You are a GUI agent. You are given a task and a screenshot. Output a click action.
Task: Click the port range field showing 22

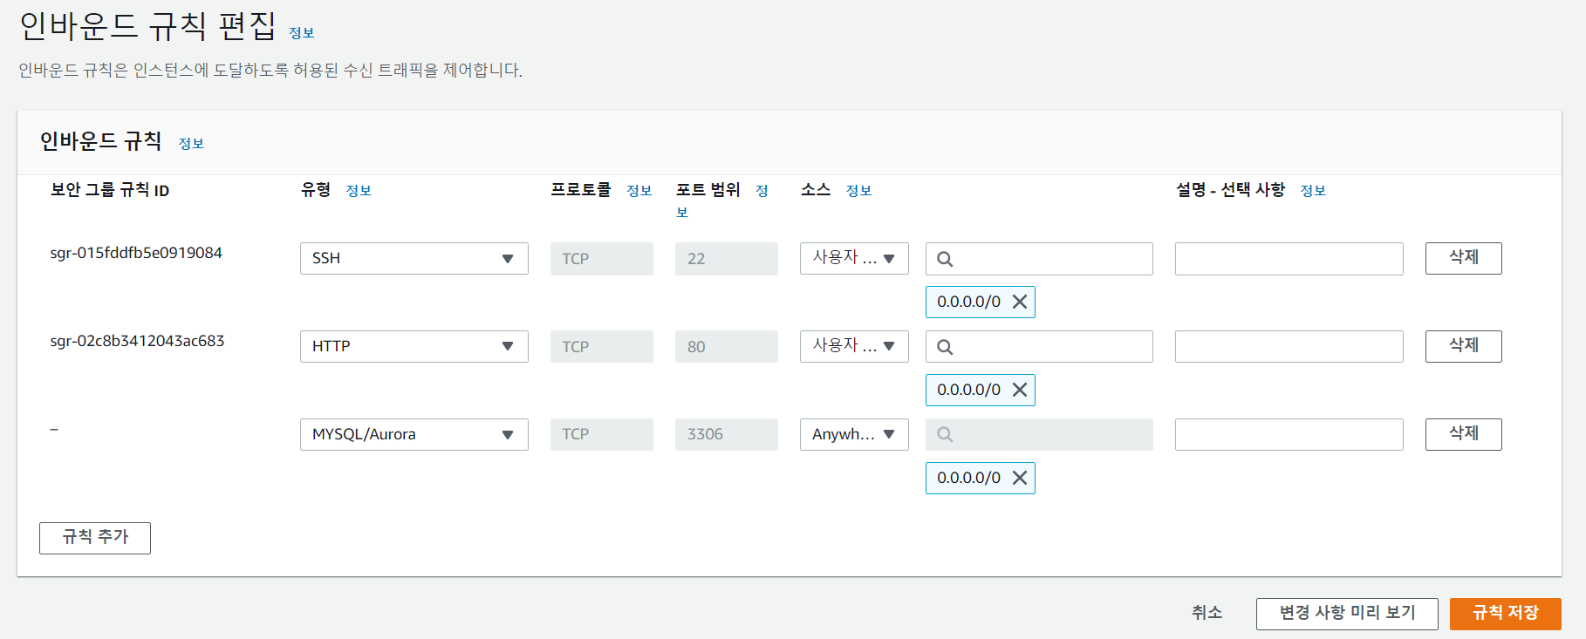tap(727, 259)
